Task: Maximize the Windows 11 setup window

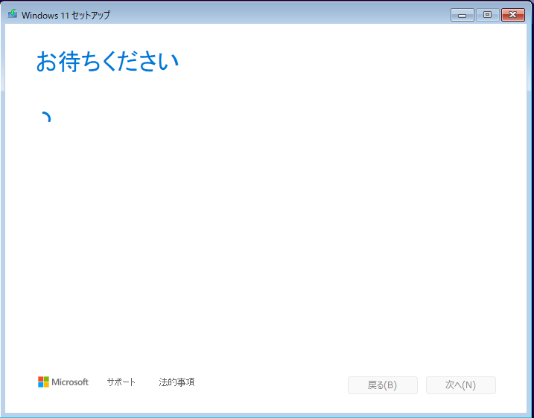Action: (487, 14)
